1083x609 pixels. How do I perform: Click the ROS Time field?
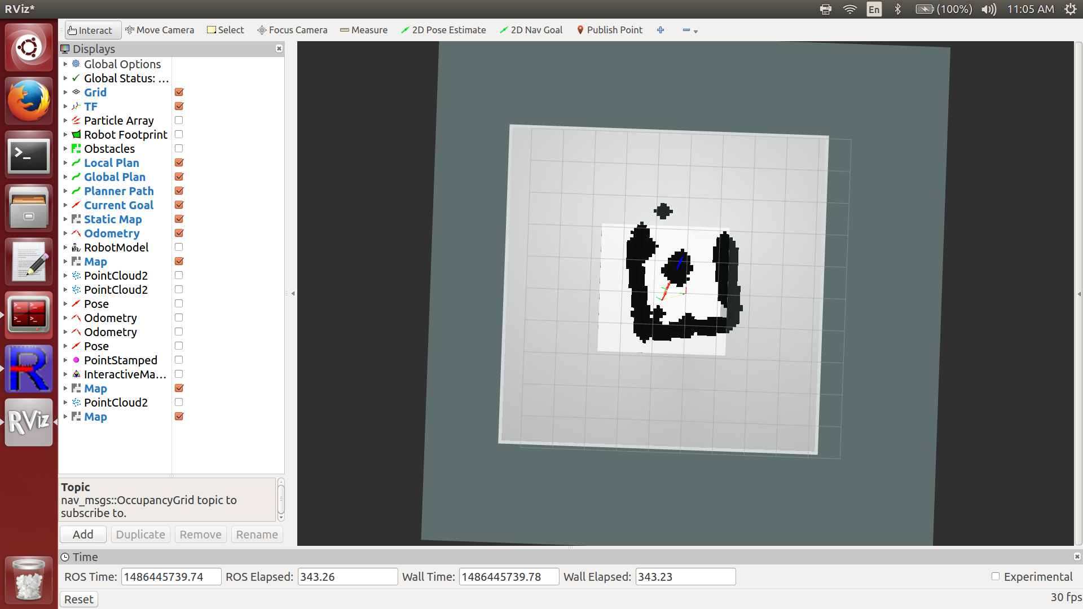point(171,577)
